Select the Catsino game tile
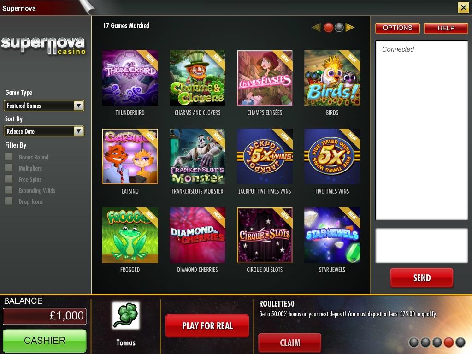This screenshot has height=354, width=472. click(x=130, y=157)
